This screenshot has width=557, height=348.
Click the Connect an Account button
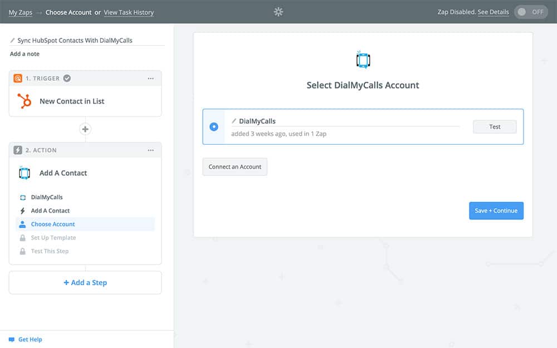click(234, 167)
